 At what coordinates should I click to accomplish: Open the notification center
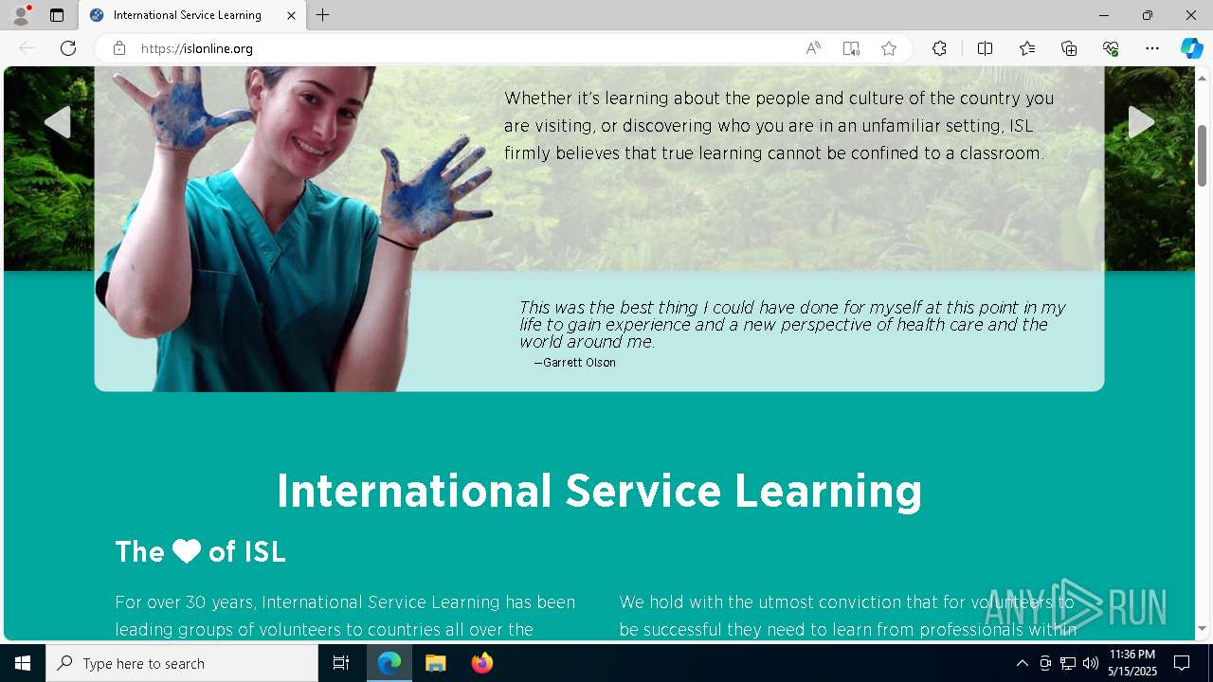click(x=1182, y=663)
